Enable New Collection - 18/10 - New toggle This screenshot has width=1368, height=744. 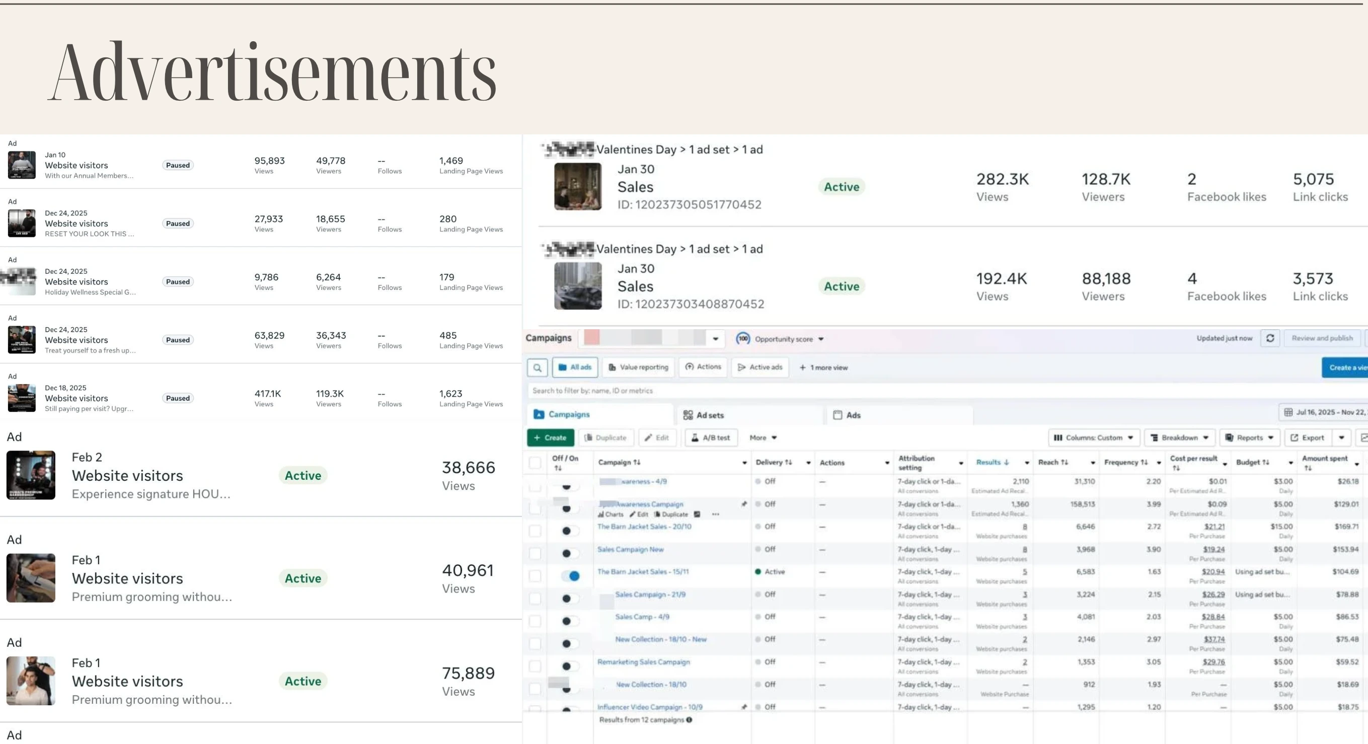point(570,644)
